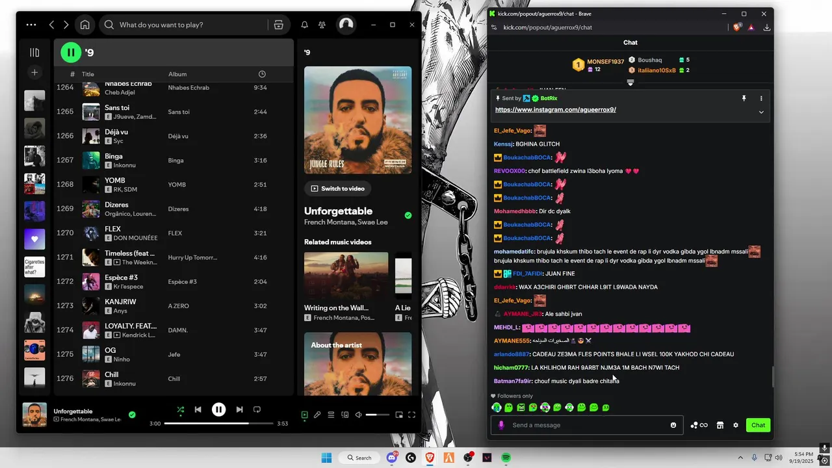Open the Cigarettes After playlist thumbnail

[34, 267]
